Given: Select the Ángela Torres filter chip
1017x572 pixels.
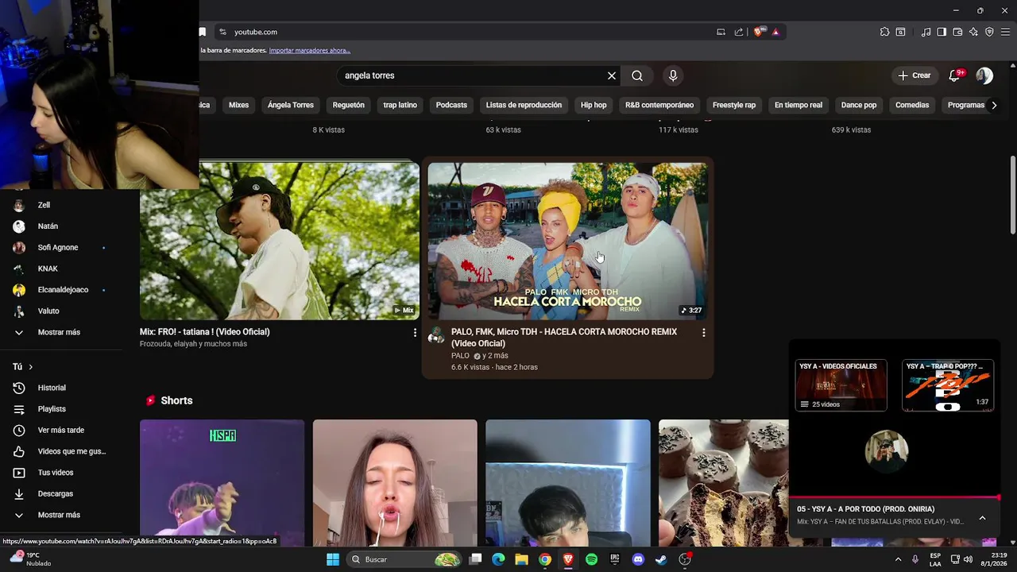Looking at the screenshot, I should click(x=291, y=105).
